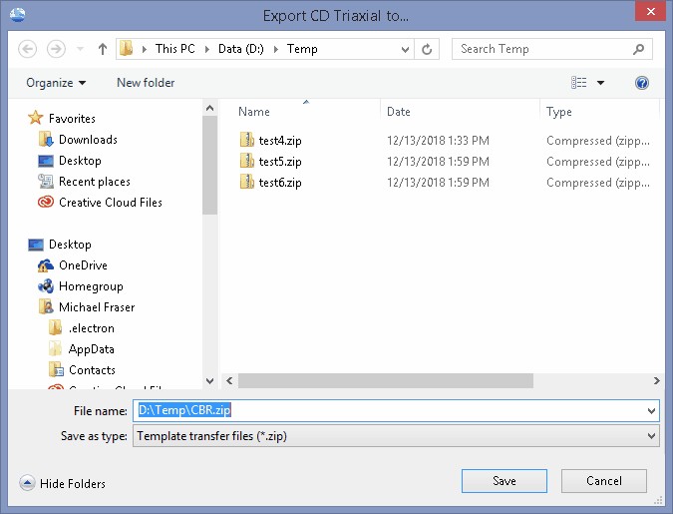Click the search magnifier icon

click(x=639, y=49)
